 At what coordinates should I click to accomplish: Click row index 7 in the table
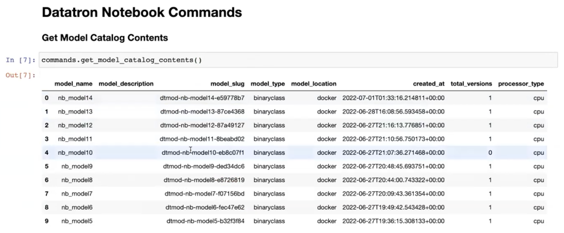click(46, 194)
